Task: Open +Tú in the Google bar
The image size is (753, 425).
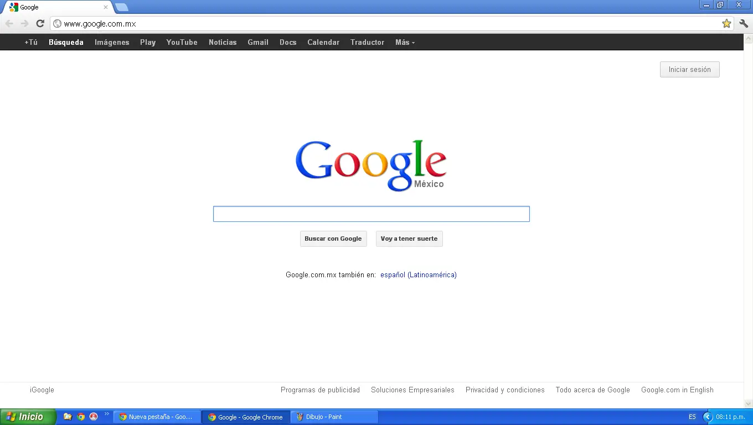Action: click(31, 42)
